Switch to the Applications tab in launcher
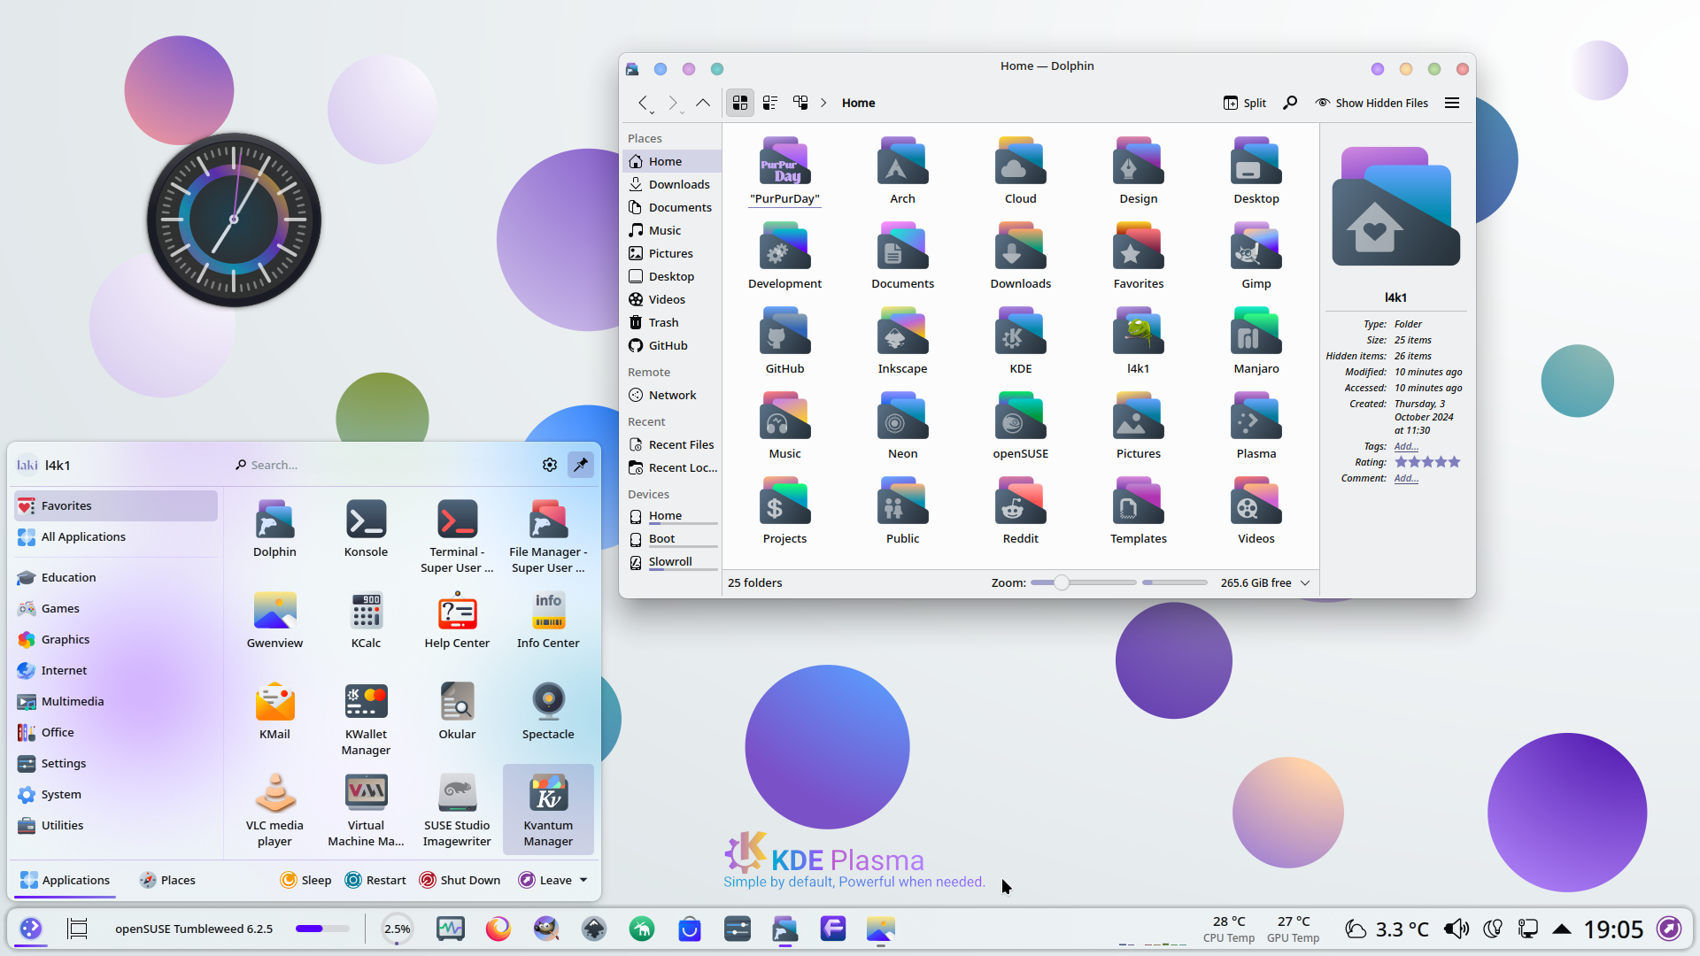 [66, 880]
